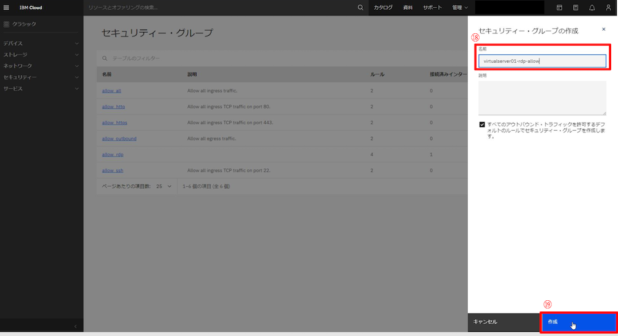Click into the 説明 description text area
618x336 pixels.
click(x=542, y=97)
